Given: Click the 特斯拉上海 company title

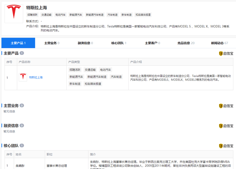Looking at the screenshot, I should pos(37,8).
